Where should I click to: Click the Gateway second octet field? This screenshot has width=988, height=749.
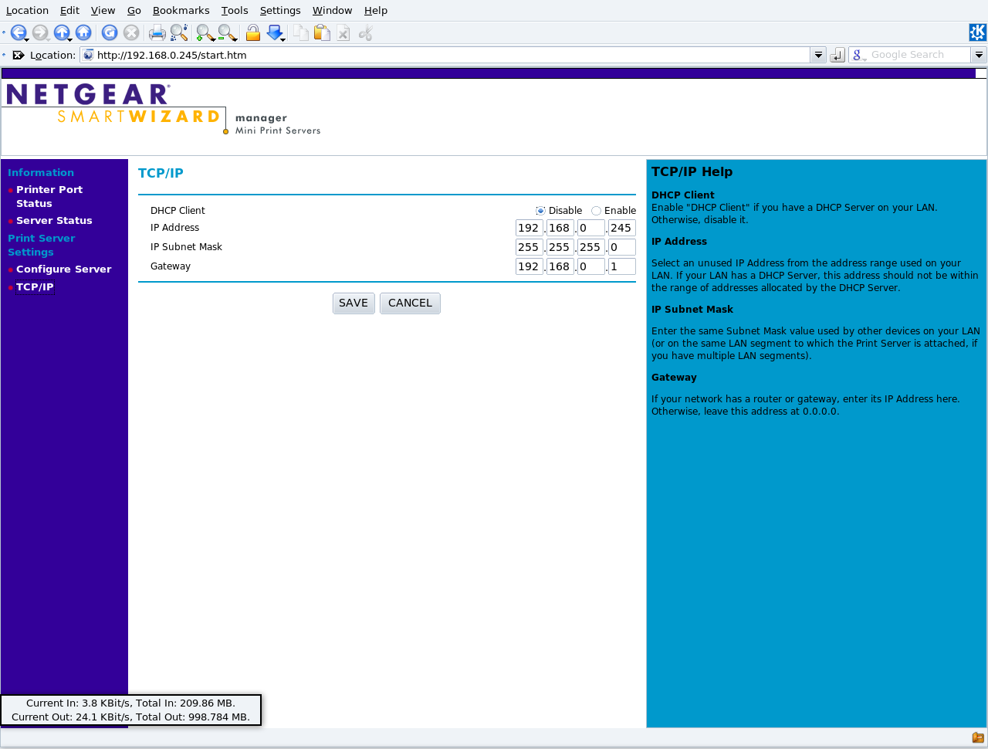[560, 266]
